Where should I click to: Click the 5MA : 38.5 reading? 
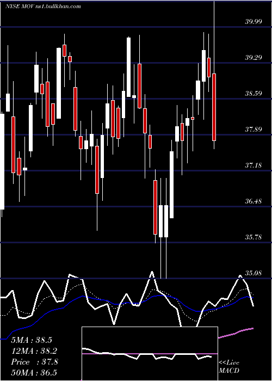[32, 340]
